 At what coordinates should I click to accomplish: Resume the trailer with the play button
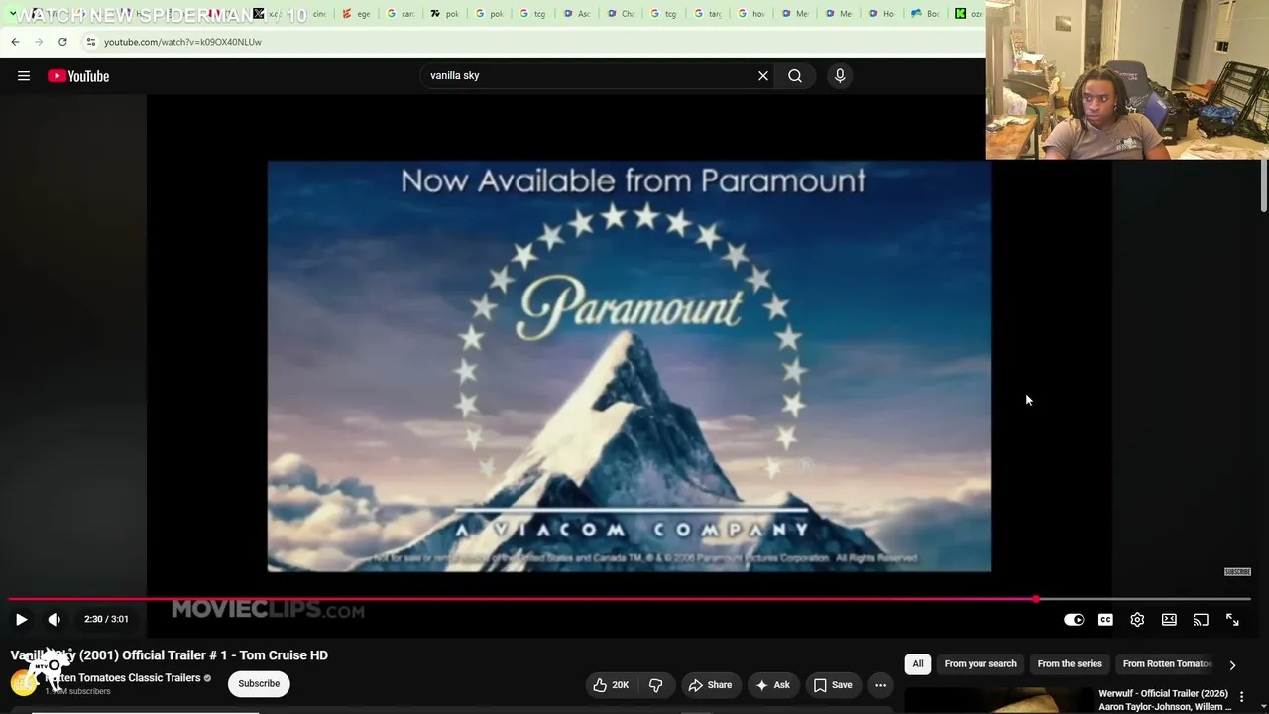tap(21, 619)
